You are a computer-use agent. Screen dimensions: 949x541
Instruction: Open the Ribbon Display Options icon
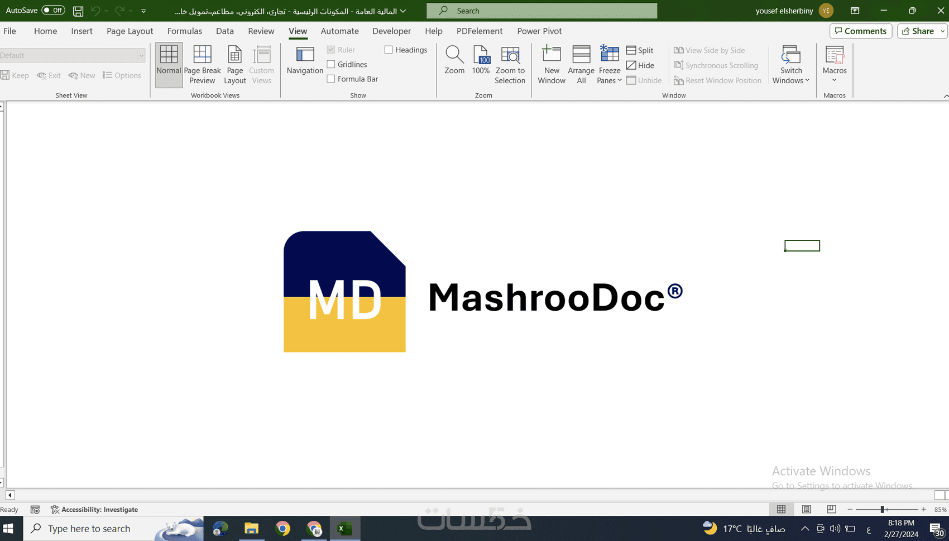click(855, 11)
